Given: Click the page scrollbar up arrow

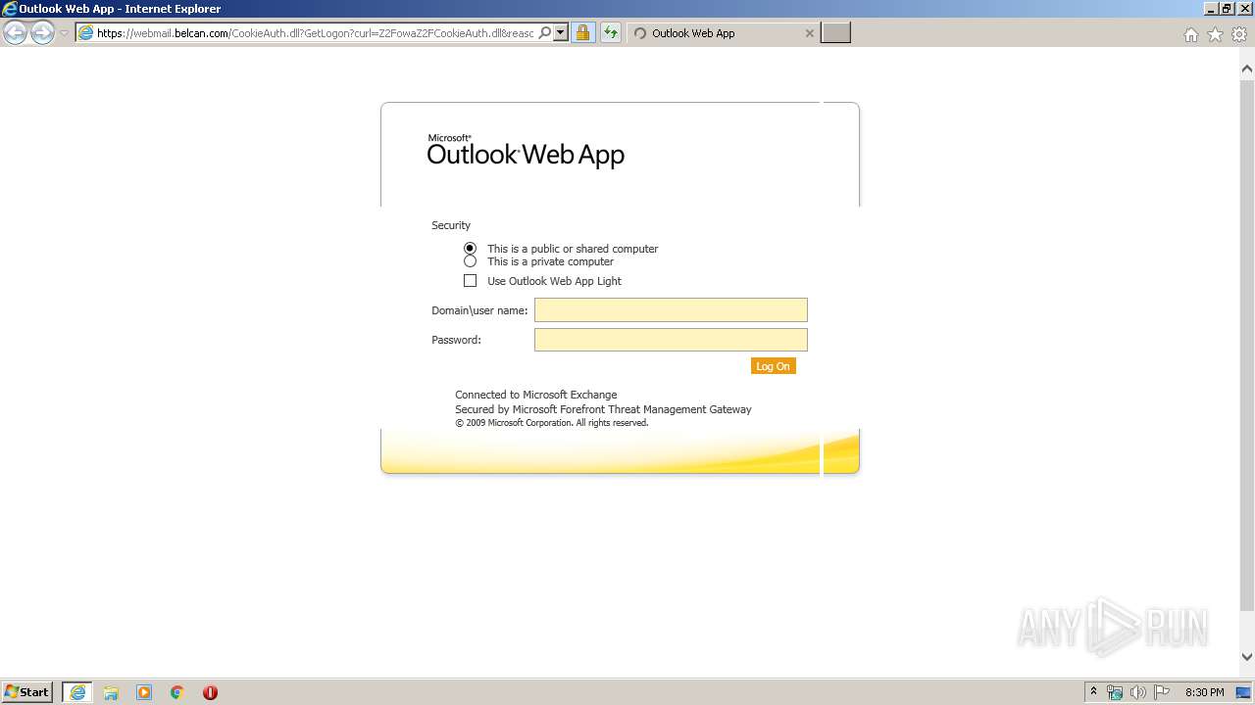Looking at the screenshot, I should pyautogui.click(x=1247, y=69).
